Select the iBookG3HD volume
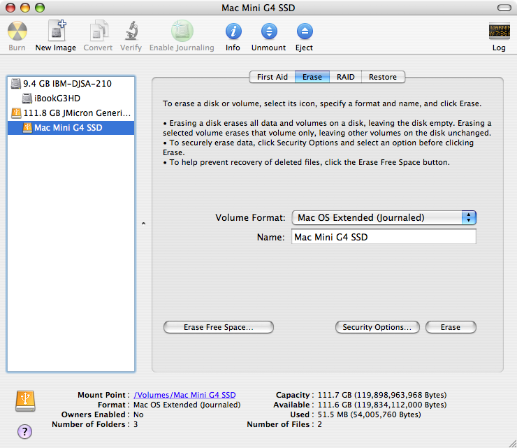 [71, 99]
